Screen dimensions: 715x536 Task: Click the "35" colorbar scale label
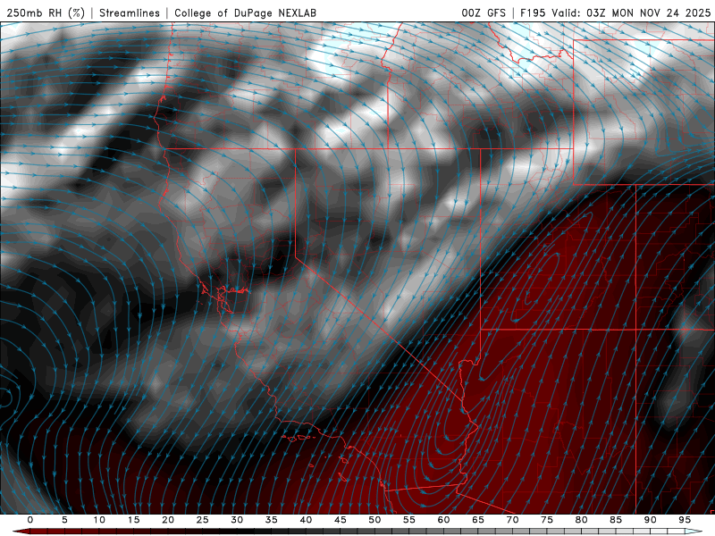point(272,520)
